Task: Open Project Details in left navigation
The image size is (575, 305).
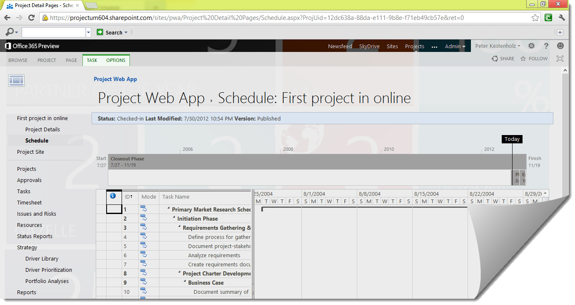Action: (42, 129)
